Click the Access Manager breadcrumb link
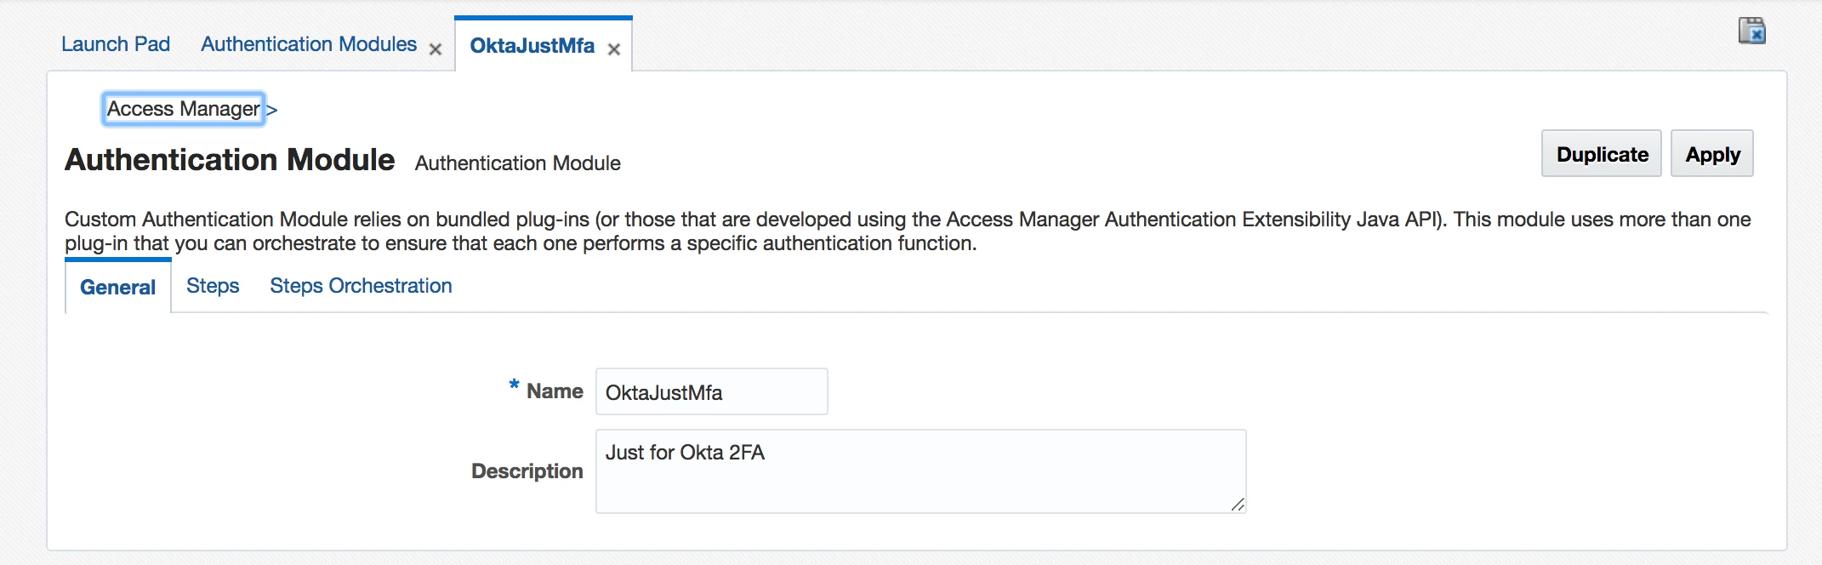This screenshot has width=1822, height=565. 183,109
